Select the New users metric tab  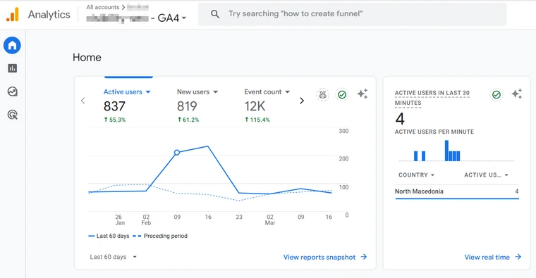pos(197,106)
